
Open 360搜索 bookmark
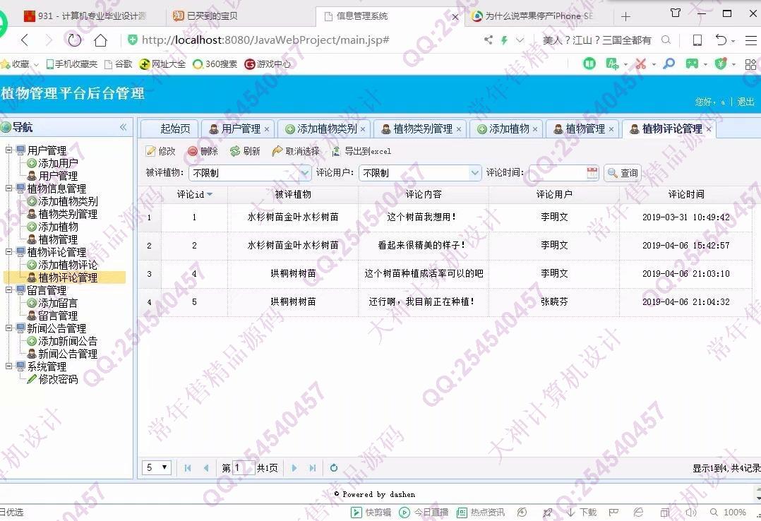(x=215, y=64)
